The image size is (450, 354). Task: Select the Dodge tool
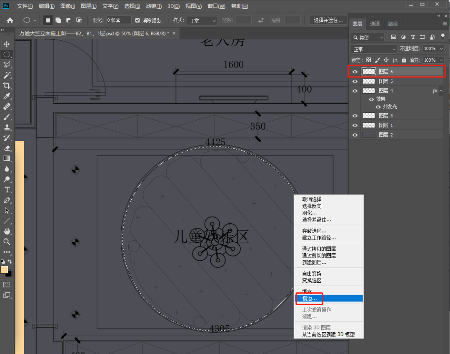7,179
